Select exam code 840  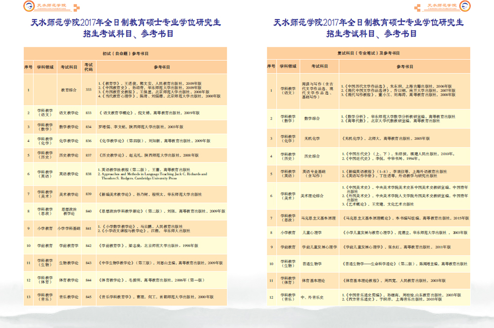click(x=88, y=211)
